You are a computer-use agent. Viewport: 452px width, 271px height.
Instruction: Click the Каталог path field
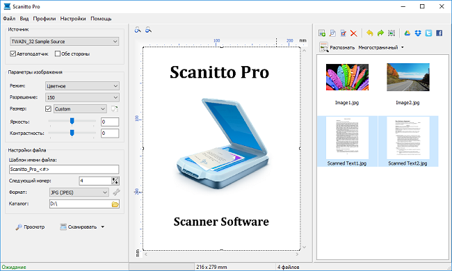click(81, 204)
